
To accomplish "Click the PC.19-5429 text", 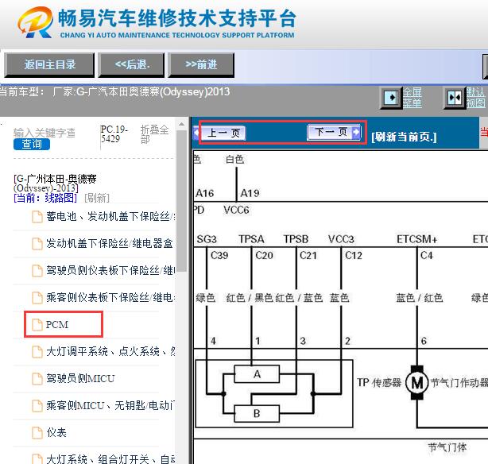I will [x=114, y=133].
